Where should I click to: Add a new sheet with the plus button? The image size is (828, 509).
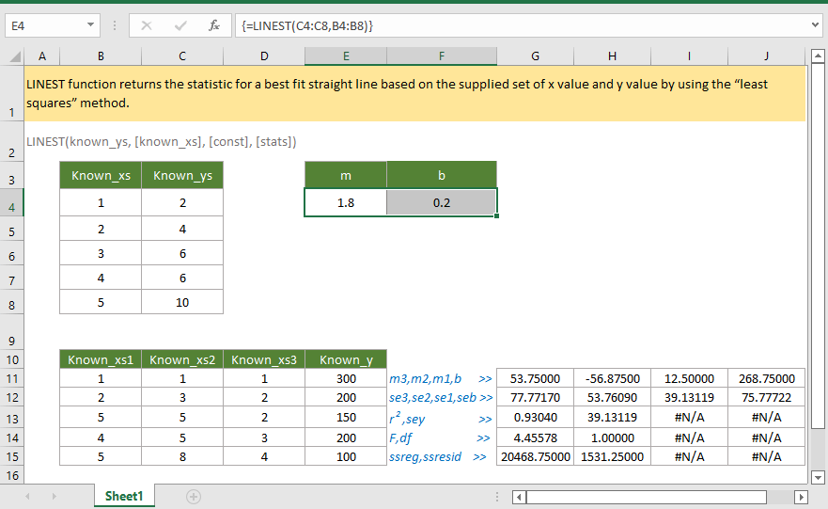click(x=194, y=496)
